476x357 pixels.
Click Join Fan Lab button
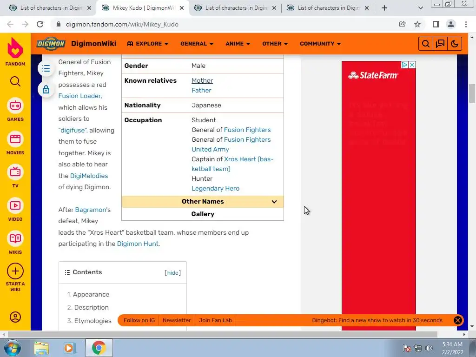point(215,320)
